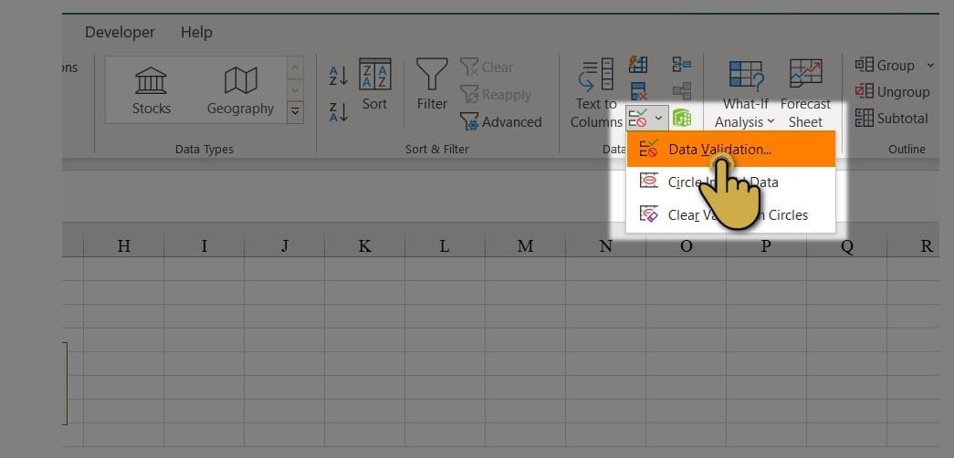This screenshot has height=458, width=954.
Task: Select column L header
Action: pos(446,245)
